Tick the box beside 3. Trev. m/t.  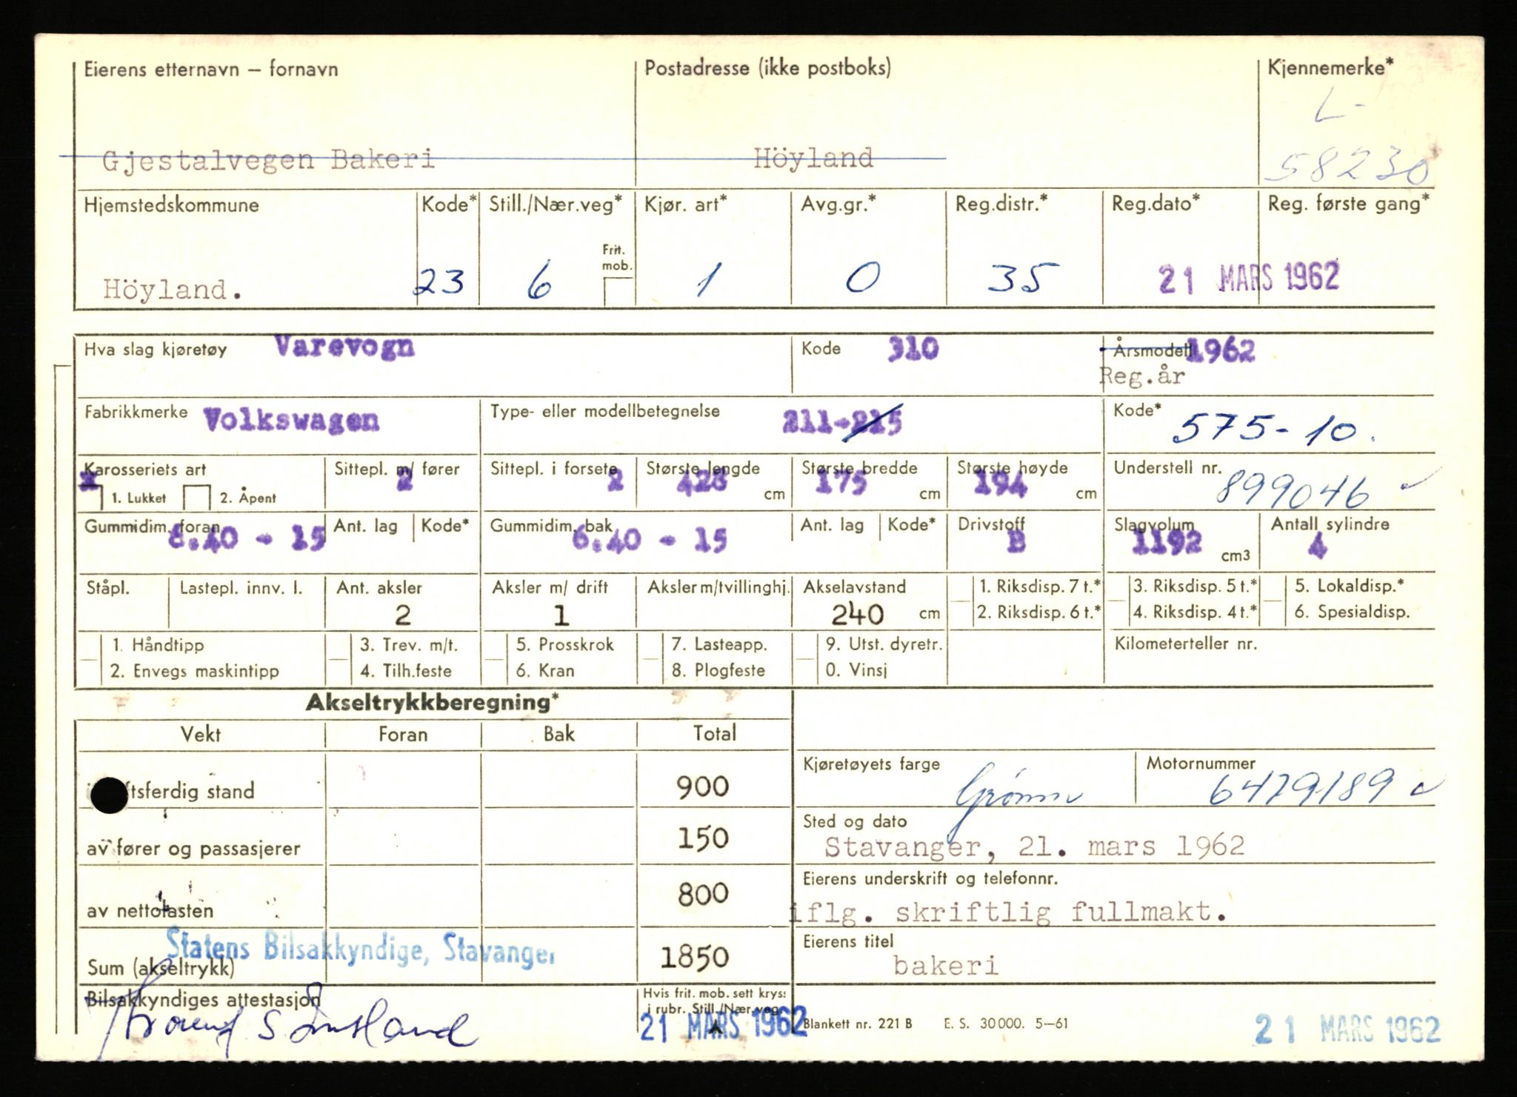(339, 658)
